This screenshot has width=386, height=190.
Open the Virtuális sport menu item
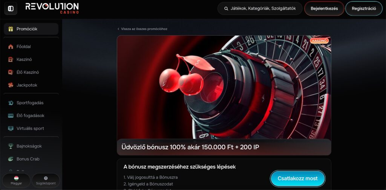[31, 128]
